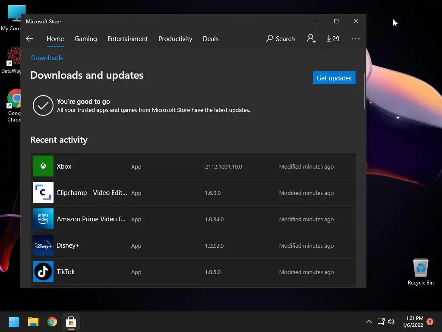The image size is (442, 332).
Task: Click the Get updates button
Action: (334, 78)
